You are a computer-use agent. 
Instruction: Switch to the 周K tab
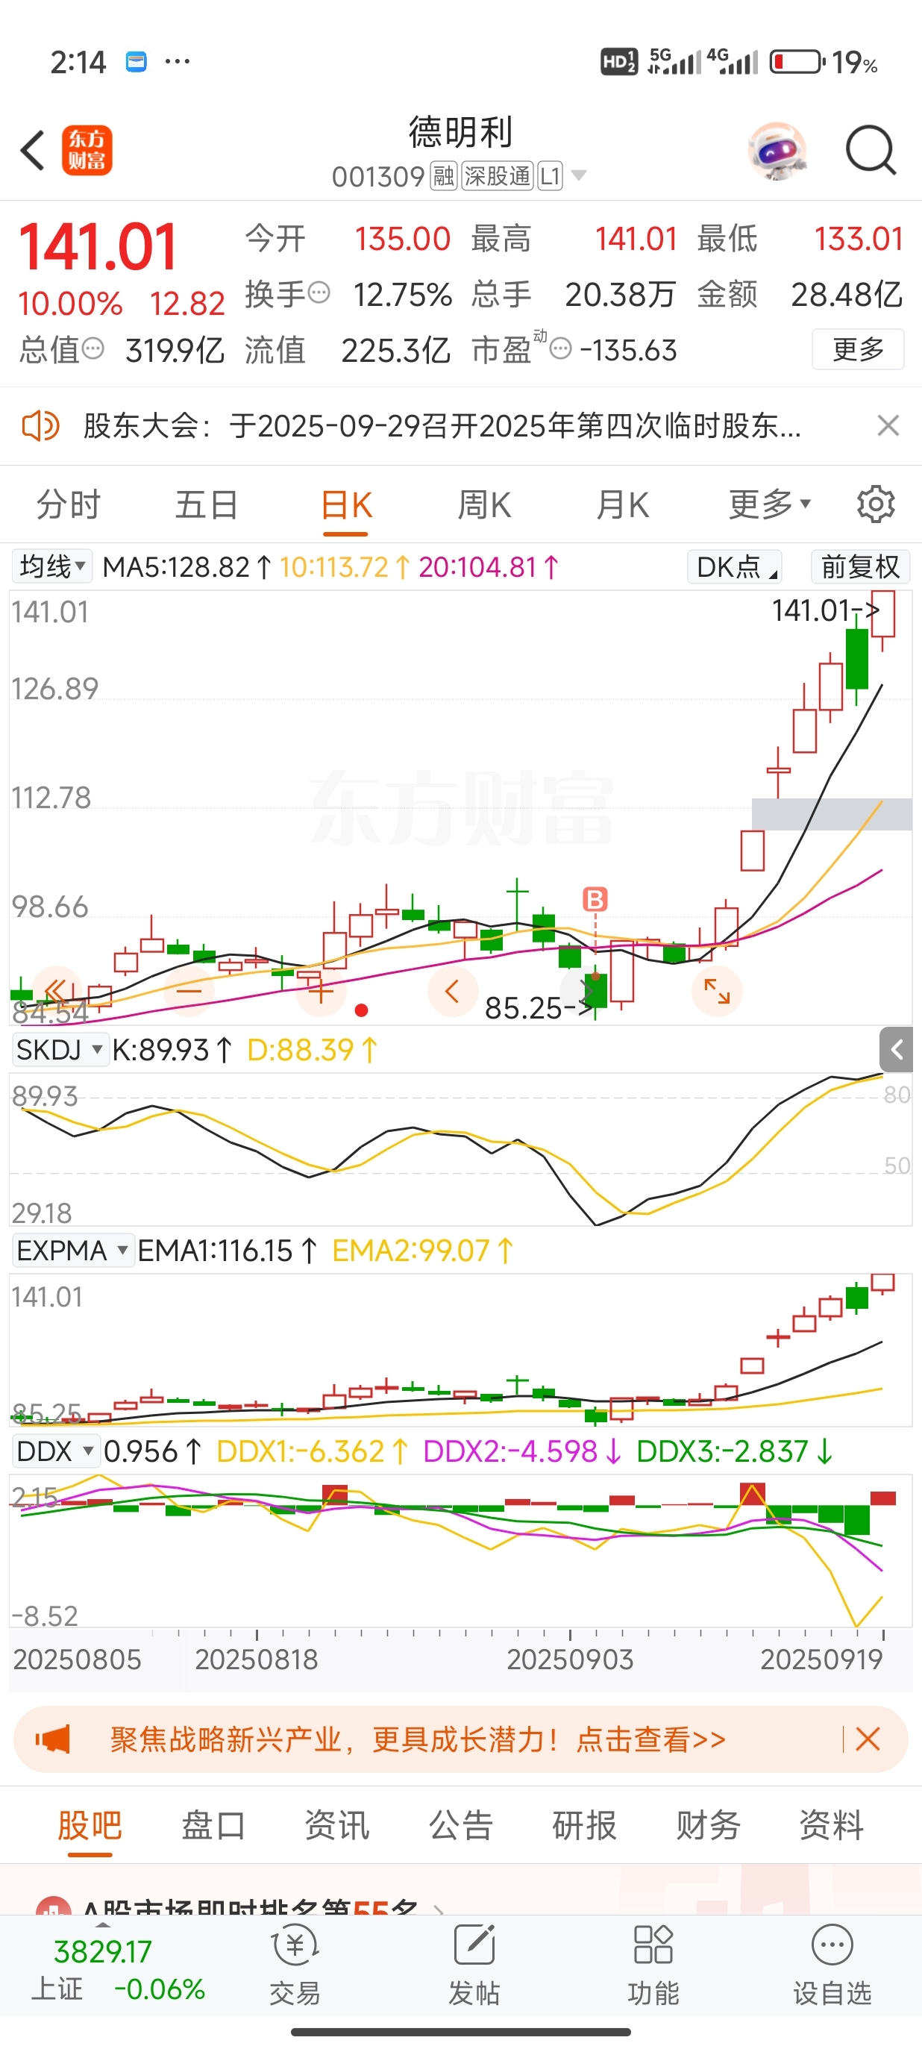483,504
